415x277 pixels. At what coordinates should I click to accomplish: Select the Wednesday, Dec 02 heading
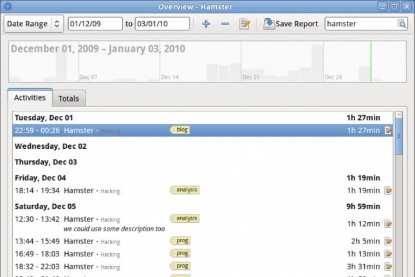(x=51, y=146)
